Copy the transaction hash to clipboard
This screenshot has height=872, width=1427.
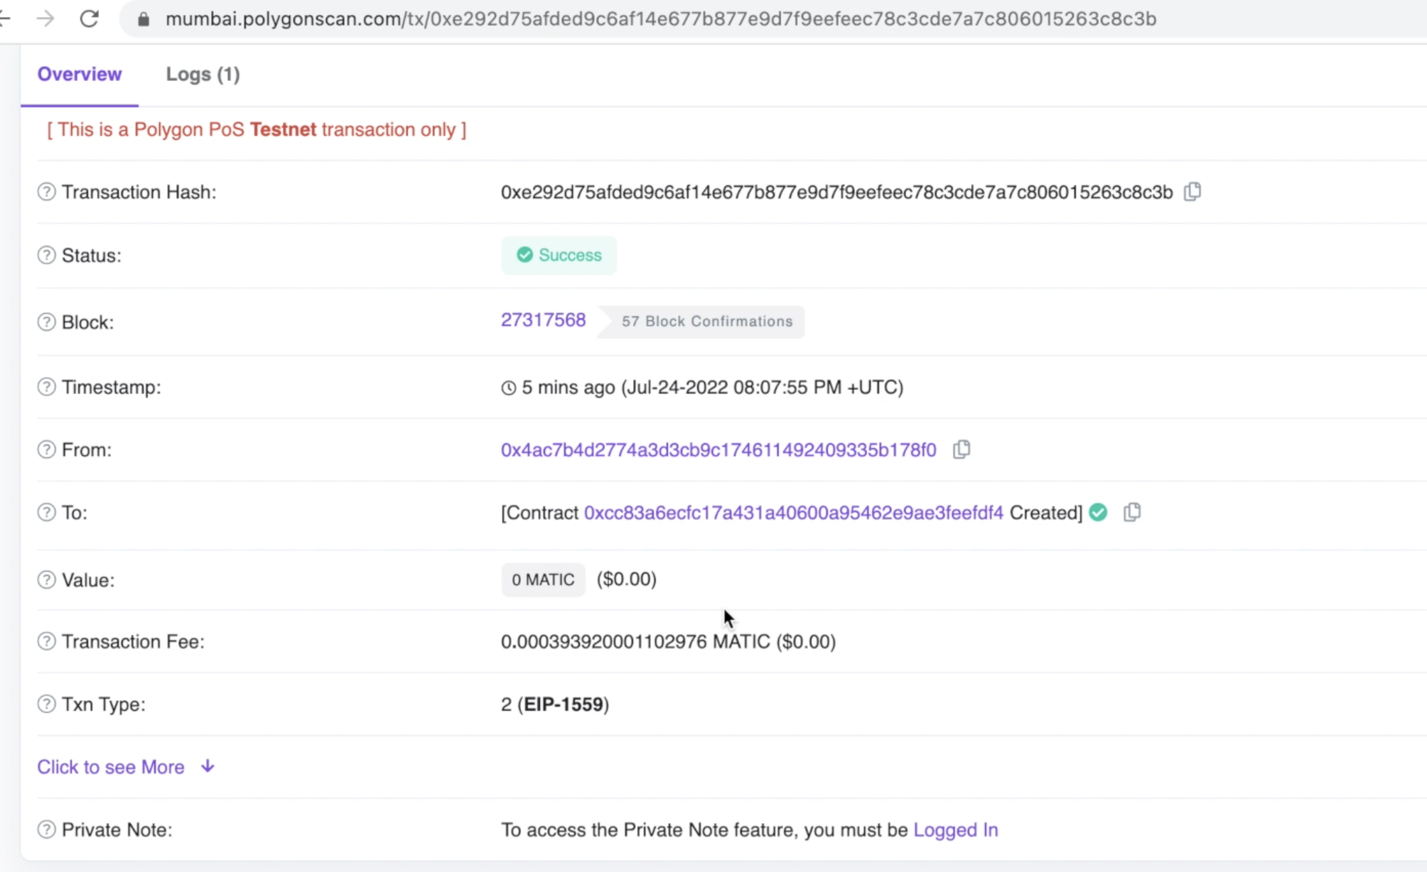pyautogui.click(x=1192, y=192)
